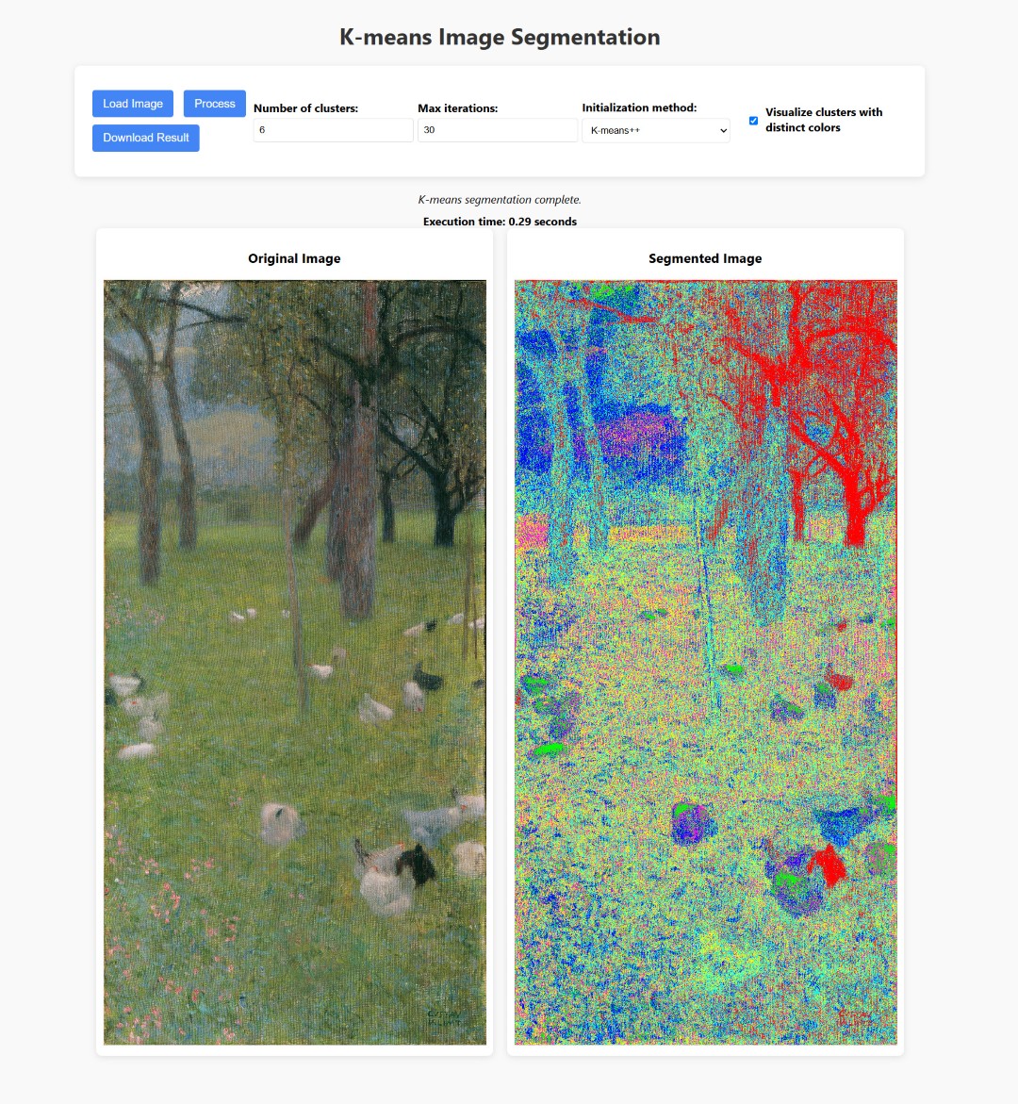Screen dimensions: 1018x1104
Task: Click the Number of clusters label
Action: click(305, 108)
